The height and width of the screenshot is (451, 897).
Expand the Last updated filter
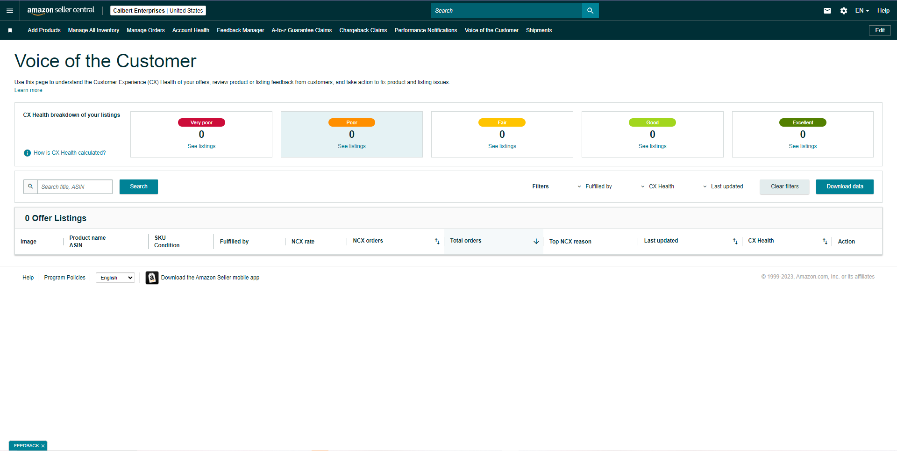pyautogui.click(x=723, y=186)
